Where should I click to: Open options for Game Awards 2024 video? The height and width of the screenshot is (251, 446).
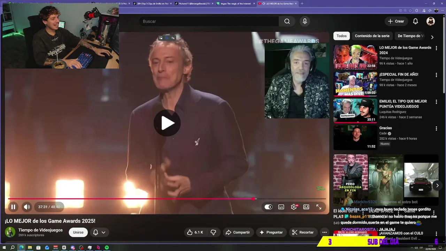(436, 48)
